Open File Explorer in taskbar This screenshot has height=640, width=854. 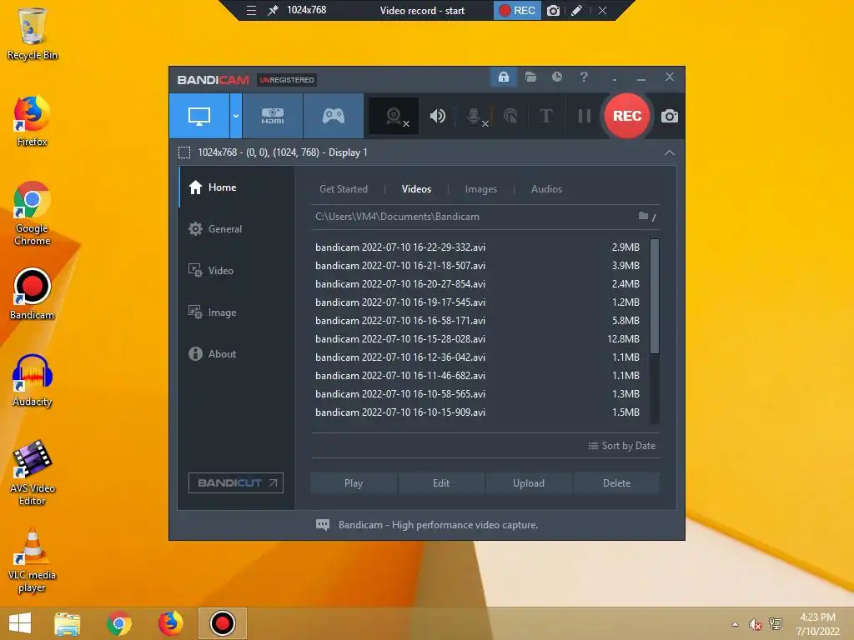click(x=67, y=623)
